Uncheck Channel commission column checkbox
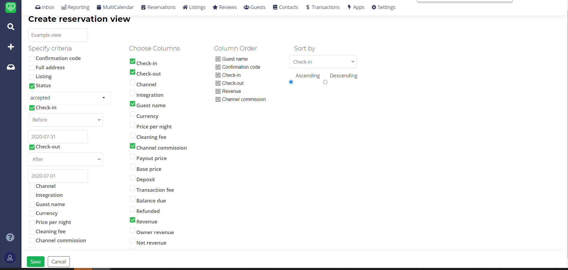The height and width of the screenshot is (270, 568). click(x=133, y=146)
